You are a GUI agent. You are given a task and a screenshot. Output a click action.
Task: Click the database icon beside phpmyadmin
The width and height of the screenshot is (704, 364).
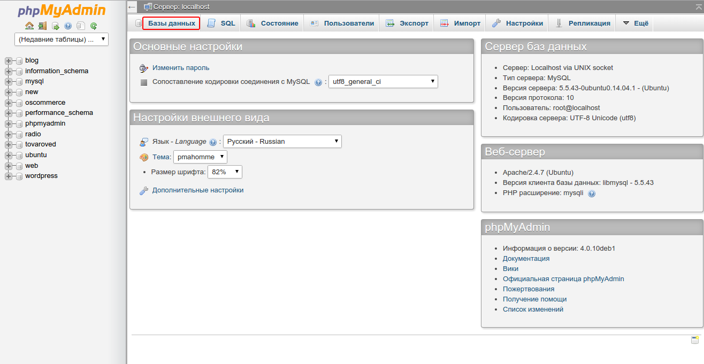[19, 123]
